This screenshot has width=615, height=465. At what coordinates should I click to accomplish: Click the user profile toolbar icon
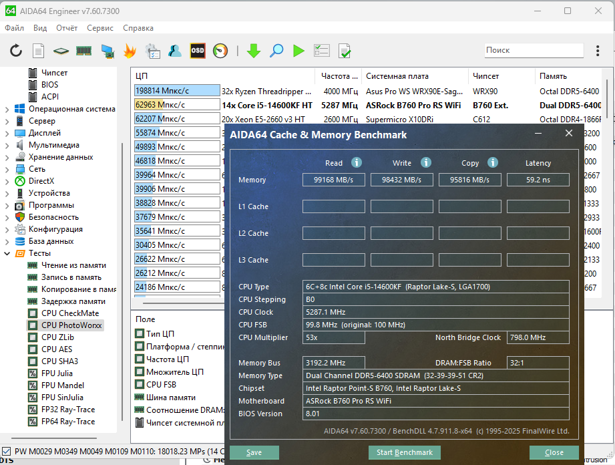click(175, 51)
